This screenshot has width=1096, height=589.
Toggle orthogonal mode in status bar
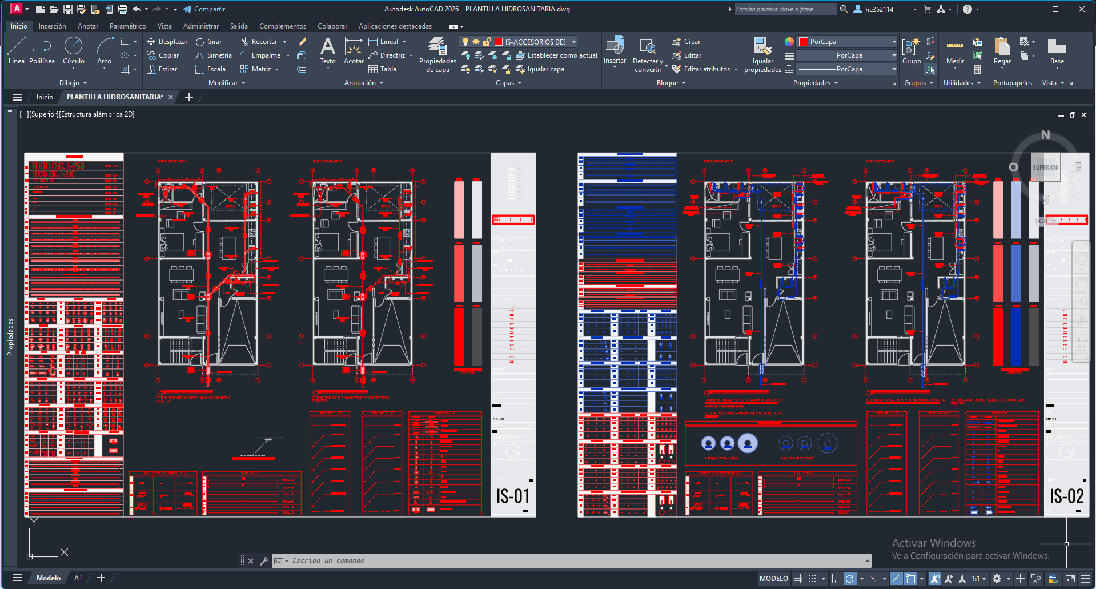[x=836, y=579]
